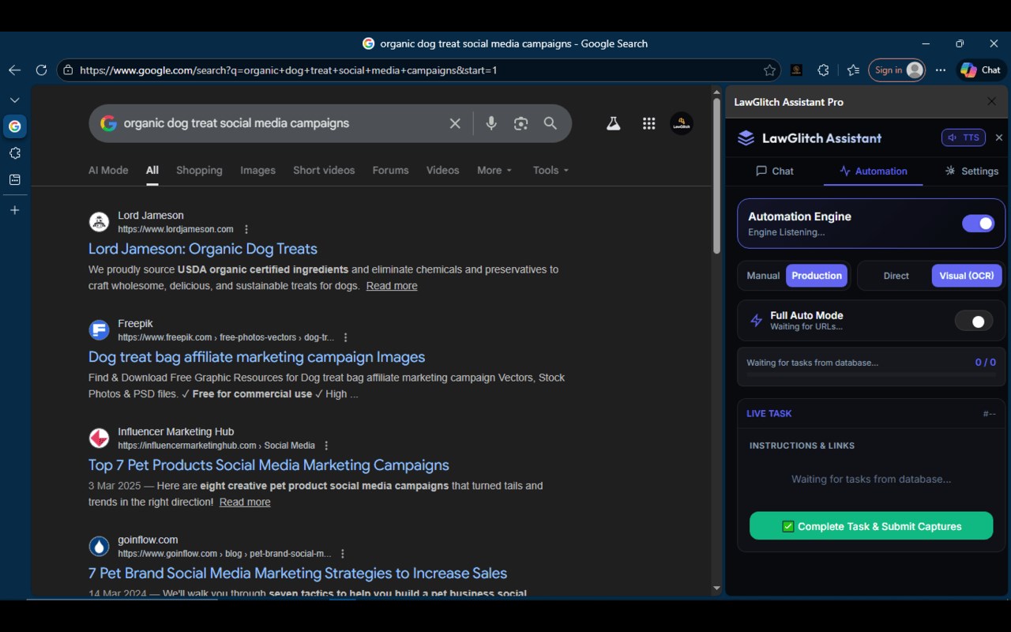Expand the tab actions chevron in the sidebar

click(14, 100)
